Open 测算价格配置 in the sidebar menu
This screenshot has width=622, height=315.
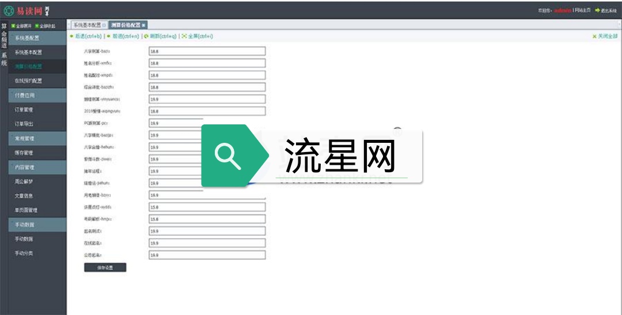(x=37, y=67)
